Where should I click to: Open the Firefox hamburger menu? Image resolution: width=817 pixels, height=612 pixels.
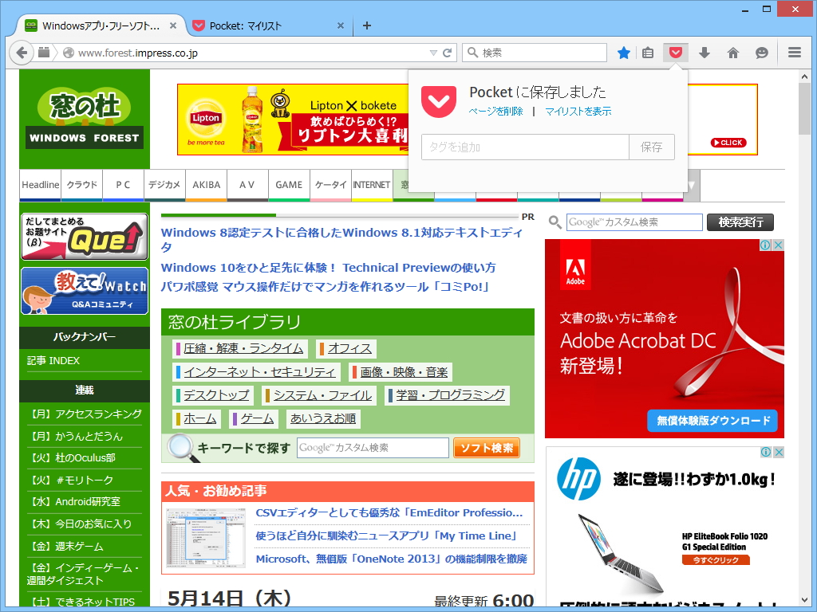[794, 52]
